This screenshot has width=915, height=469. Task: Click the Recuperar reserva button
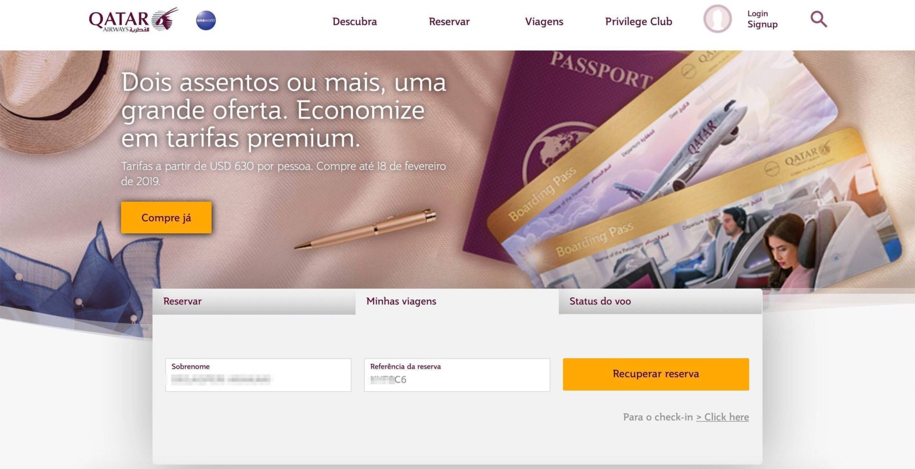click(x=656, y=374)
